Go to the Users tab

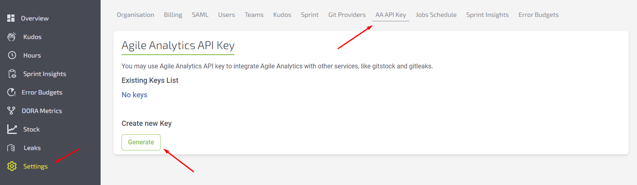tap(226, 15)
